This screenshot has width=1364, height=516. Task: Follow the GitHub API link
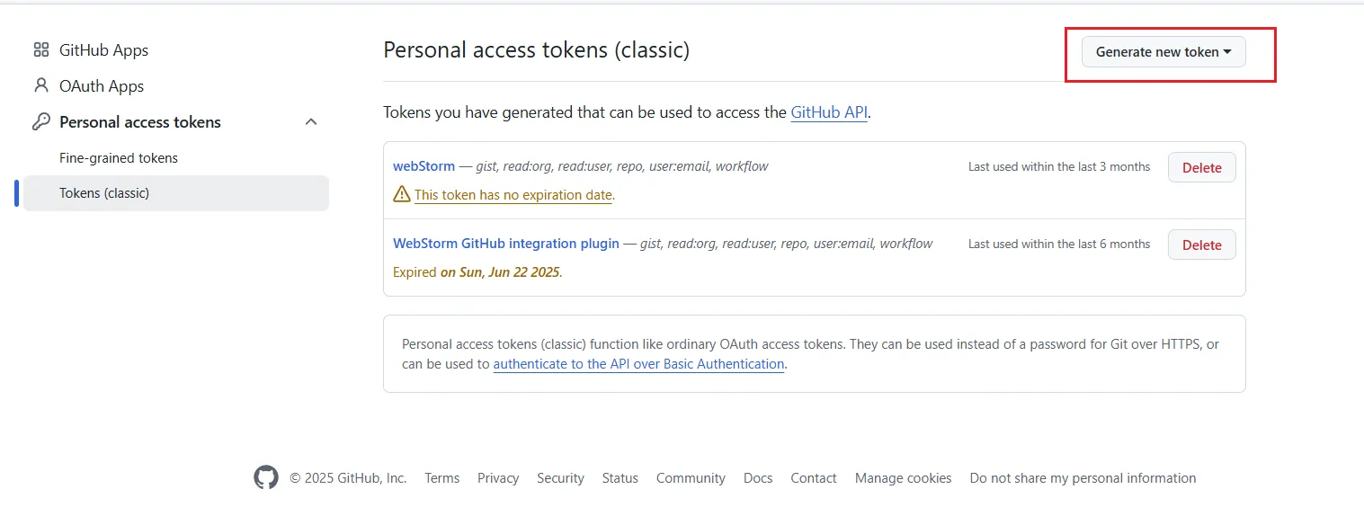829,113
